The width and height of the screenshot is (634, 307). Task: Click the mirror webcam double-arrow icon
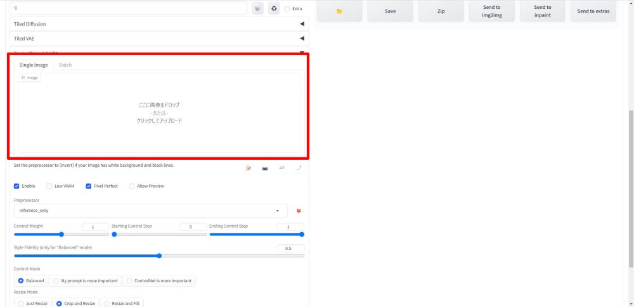pos(281,168)
